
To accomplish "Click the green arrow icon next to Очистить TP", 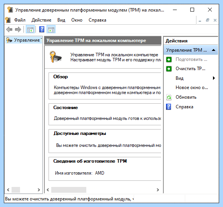I will click(x=169, y=69).
